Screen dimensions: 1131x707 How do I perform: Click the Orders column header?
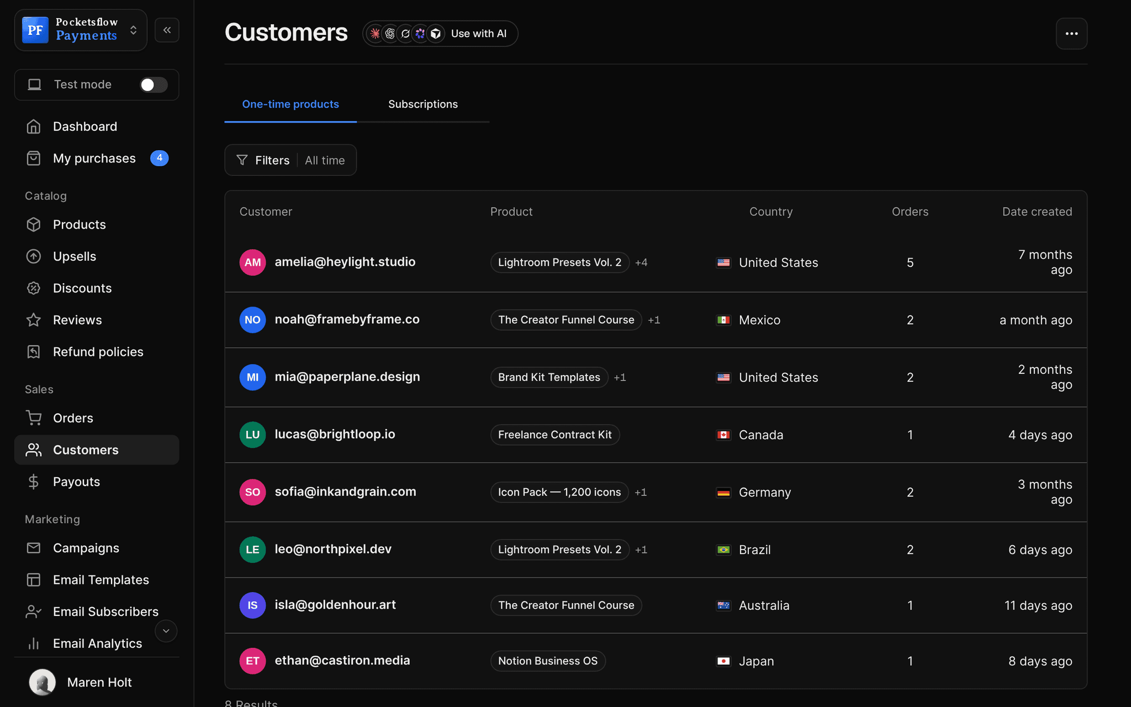click(x=910, y=212)
